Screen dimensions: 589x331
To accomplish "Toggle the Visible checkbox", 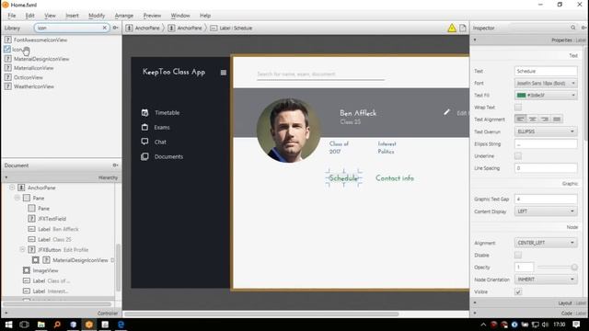I will tap(518, 291).
